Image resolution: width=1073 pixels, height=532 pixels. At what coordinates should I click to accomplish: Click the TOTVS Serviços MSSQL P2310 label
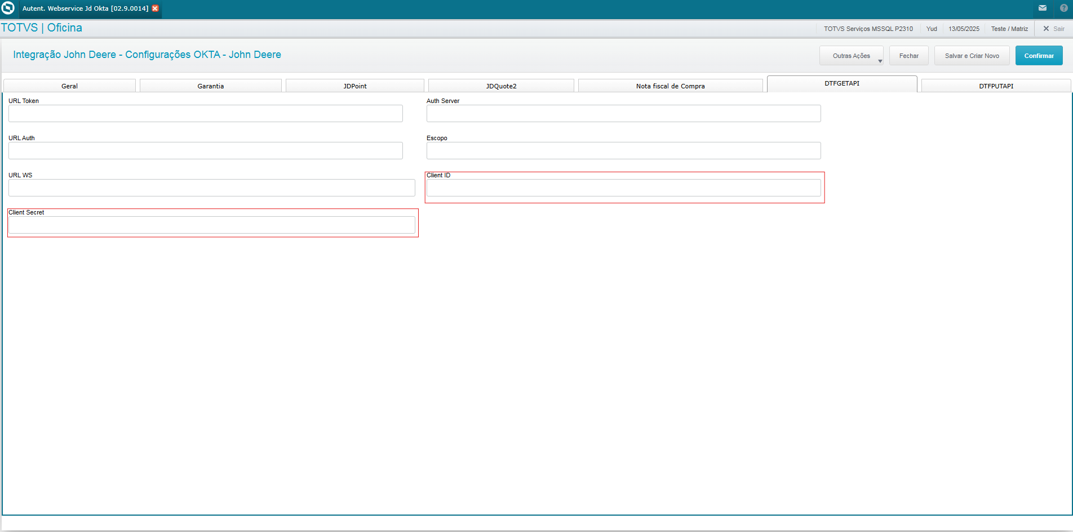click(868, 29)
